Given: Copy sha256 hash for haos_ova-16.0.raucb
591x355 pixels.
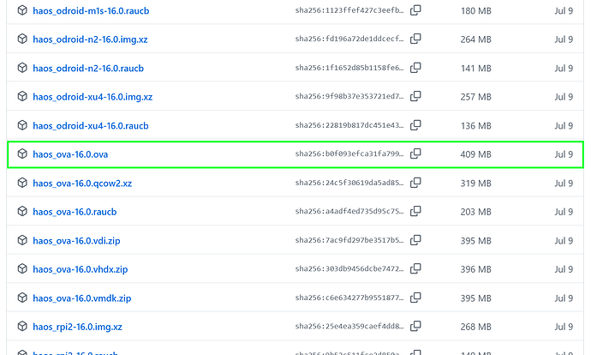Looking at the screenshot, I should [415, 211].
